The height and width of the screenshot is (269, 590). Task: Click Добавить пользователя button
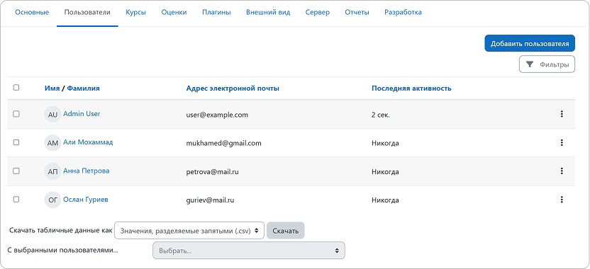point(530,44)
